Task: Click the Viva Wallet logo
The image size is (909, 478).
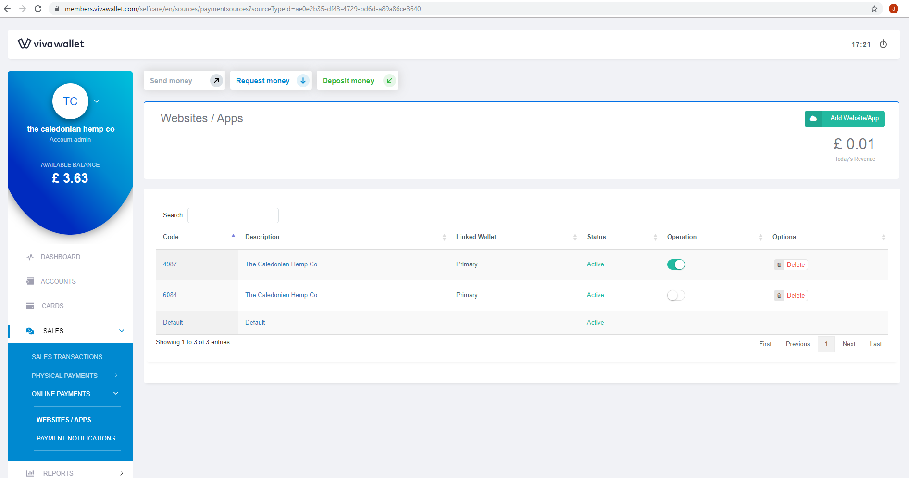Action: click(x=51, y=44)
